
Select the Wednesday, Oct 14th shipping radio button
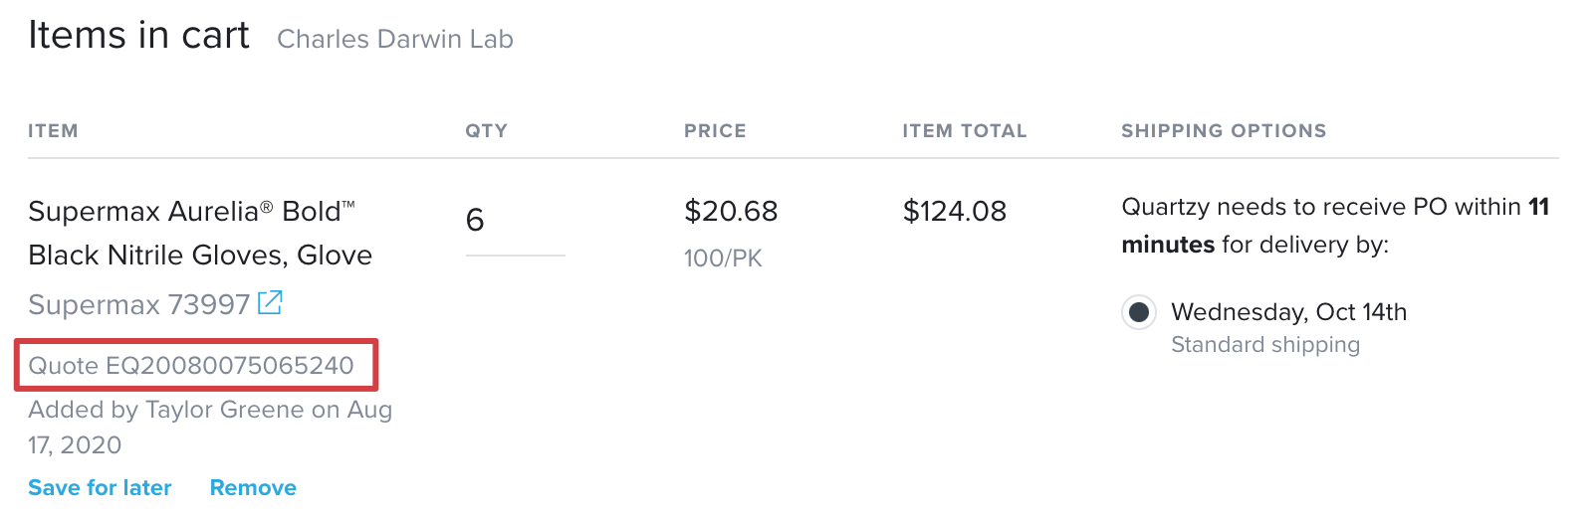(1138, 312)
